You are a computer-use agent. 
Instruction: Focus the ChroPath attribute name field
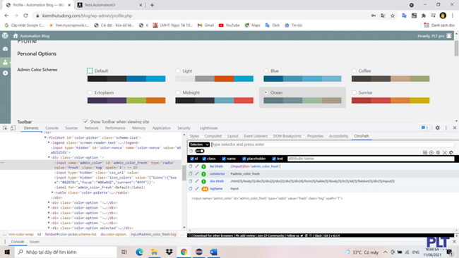pyautogui.click(x=371, y=159)
